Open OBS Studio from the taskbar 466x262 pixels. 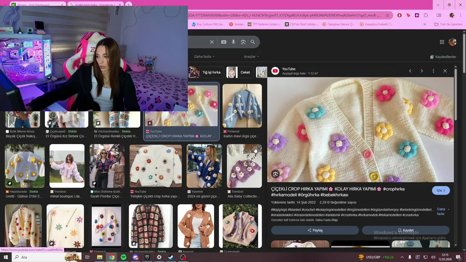(x=183, y=257)
